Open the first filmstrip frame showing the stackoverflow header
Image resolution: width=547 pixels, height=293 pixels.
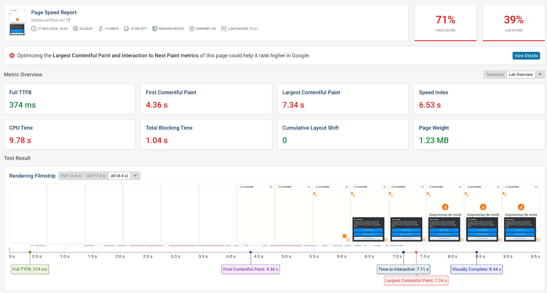[x=256, y=213]
